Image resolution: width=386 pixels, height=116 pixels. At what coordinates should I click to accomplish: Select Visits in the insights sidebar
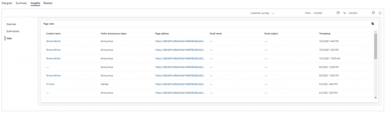click(9, 38)
